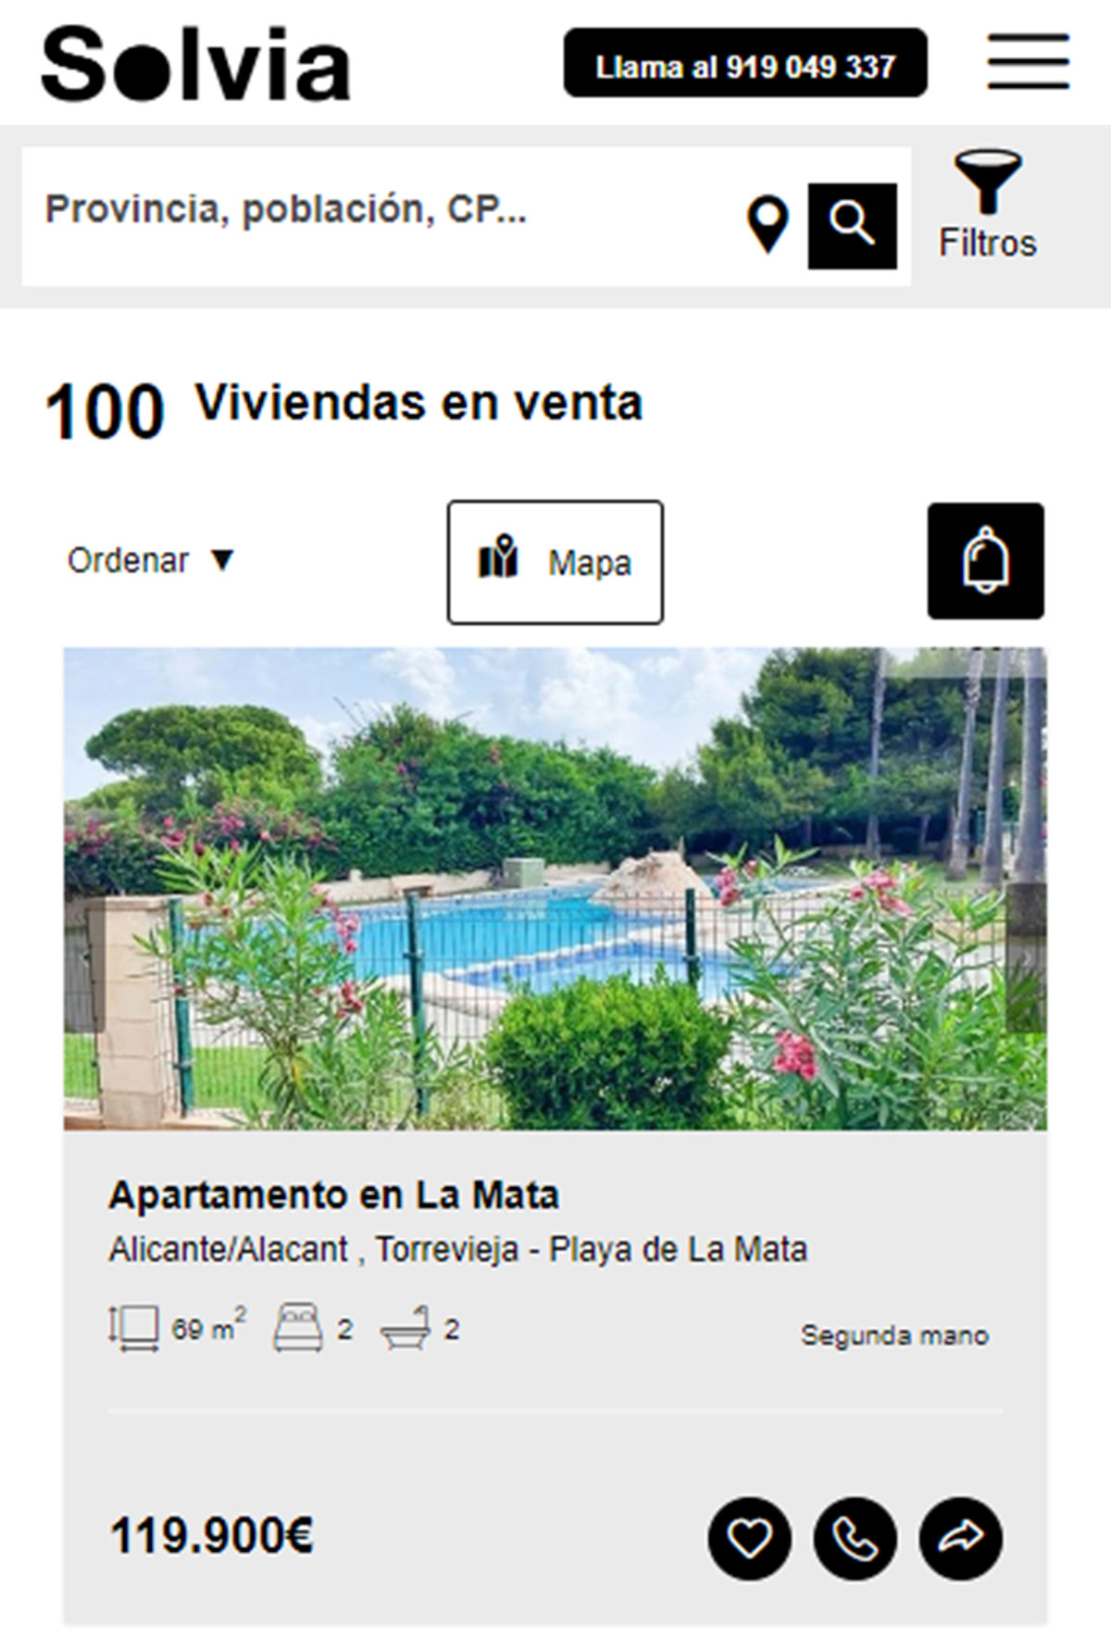The image size is (1111, 1650).
Task: Expand the Ordenar dropdown
Action: pos(151,560)
